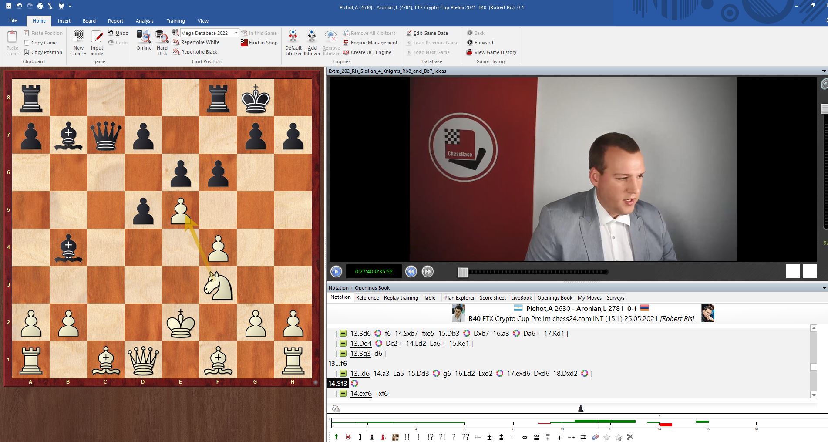Click the Default Kibitzer engine icon

pos(293,37)
